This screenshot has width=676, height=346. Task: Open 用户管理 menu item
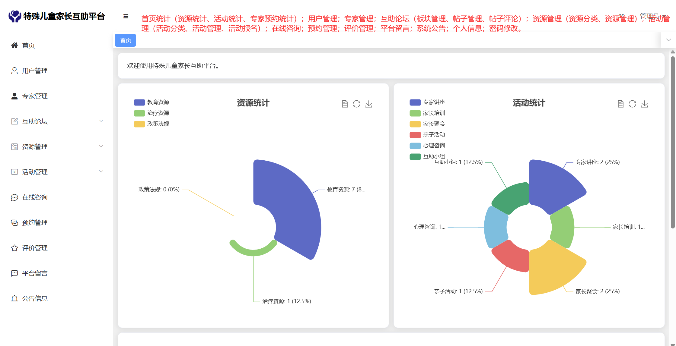click(x=35, y=71)
